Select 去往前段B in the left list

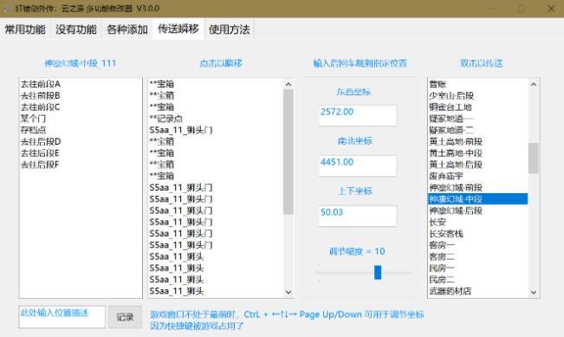[x=81, y=95]
